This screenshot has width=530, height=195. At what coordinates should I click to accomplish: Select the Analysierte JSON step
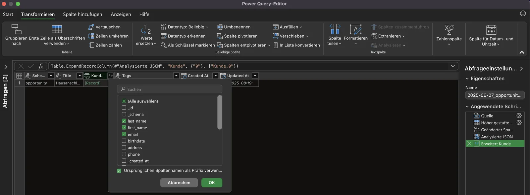pyautogui.click(x=495, y=137)
